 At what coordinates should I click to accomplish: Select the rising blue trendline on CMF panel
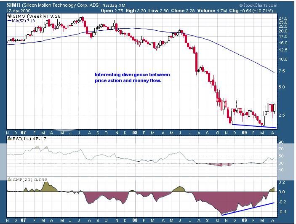point(248,209)
